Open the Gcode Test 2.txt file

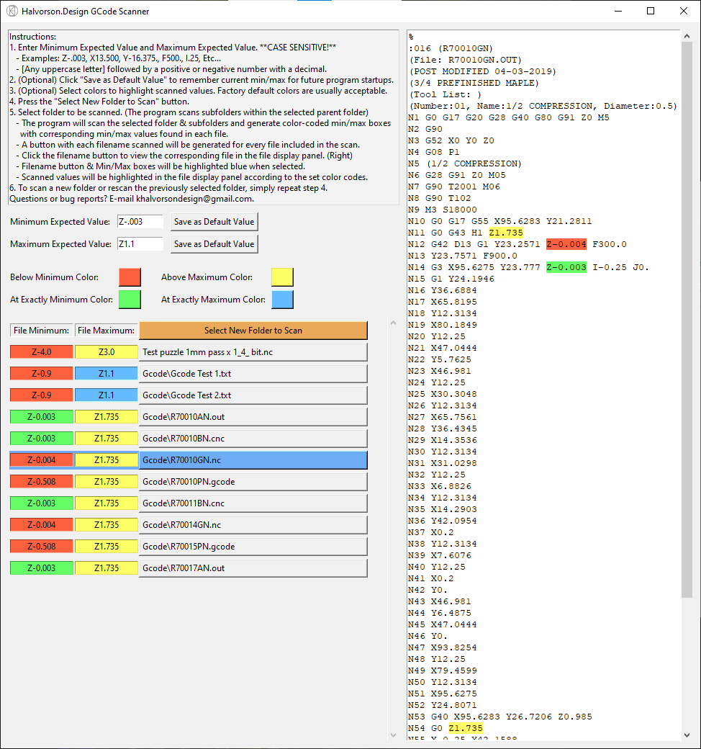[253, 395]
